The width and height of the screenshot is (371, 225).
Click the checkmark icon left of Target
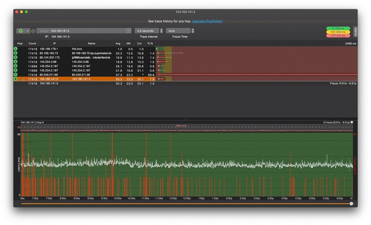(33, 31)
